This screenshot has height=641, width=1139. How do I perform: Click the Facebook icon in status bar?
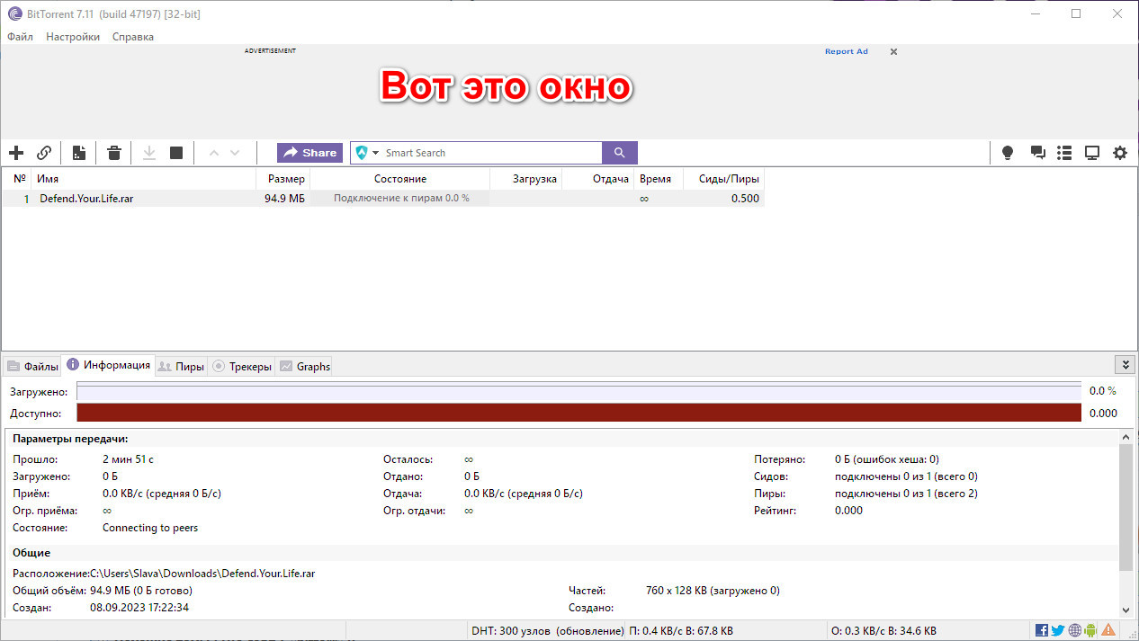1042,630
